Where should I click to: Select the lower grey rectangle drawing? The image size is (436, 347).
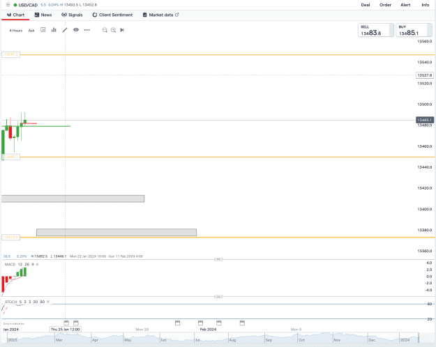116,232
